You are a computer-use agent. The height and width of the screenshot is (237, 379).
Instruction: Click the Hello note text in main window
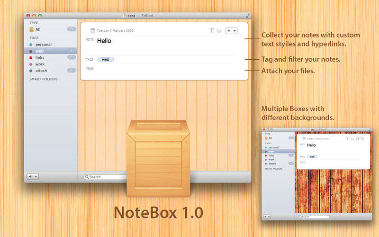(x=104, y=41)
